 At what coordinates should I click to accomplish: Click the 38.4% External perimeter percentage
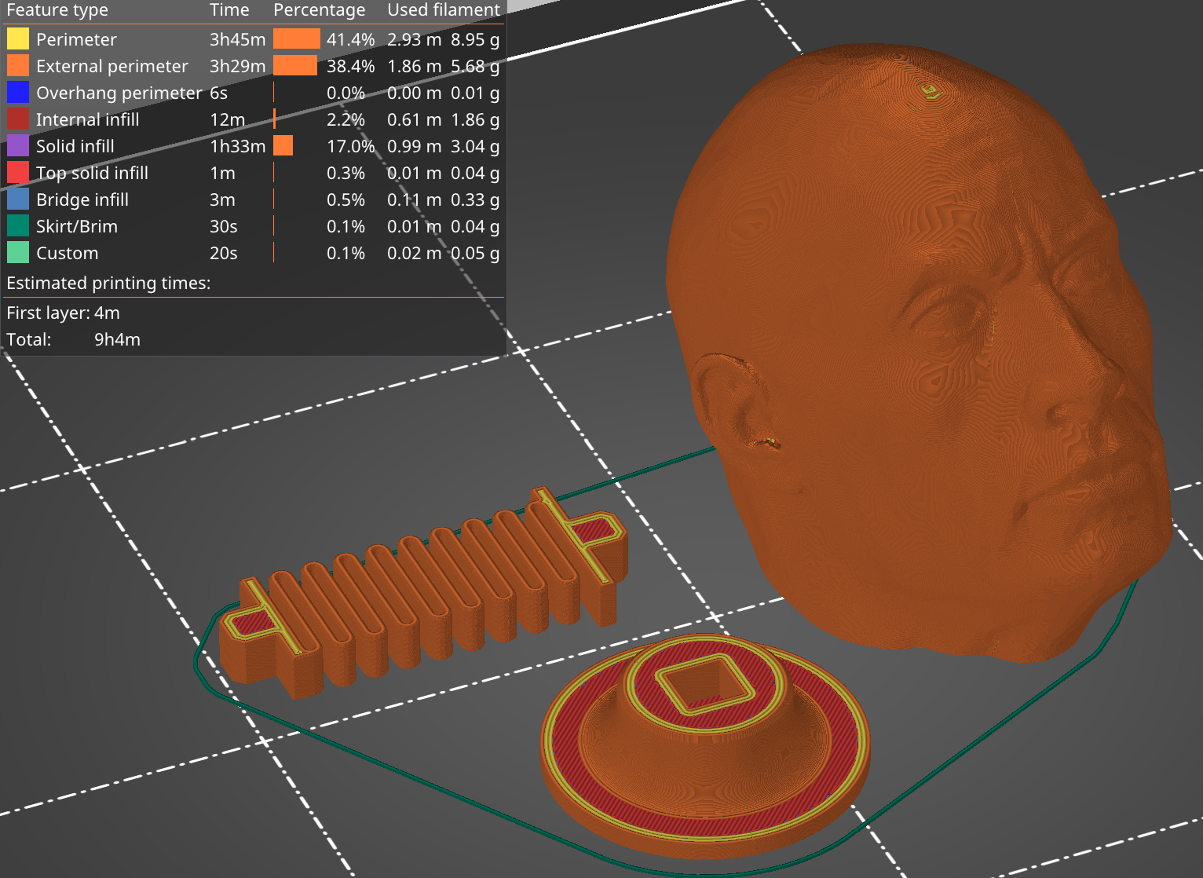(350, 66)
